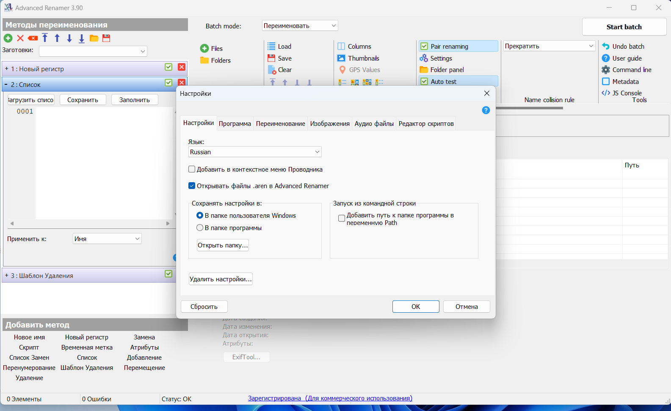This screenshot has height=411, width=671.
Task: Open the Russian language dropdown
Action: (x=255, y=152)
